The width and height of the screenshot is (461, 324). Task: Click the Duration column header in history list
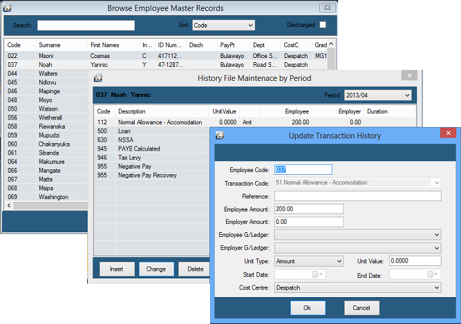390,111
